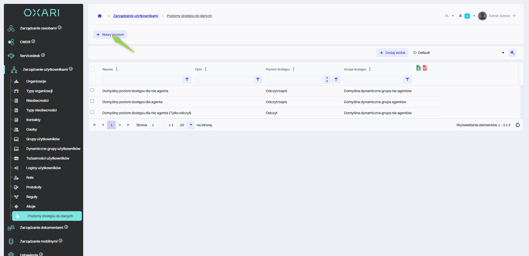Open Grupa dostępu column options menu

click(370, 69)
